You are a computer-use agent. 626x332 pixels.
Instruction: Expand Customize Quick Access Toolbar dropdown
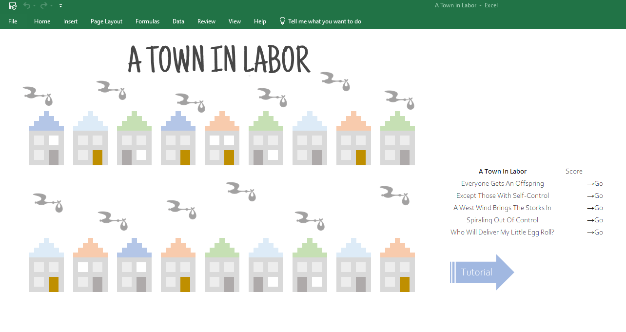pyautogui.click(x=60, y=6)
